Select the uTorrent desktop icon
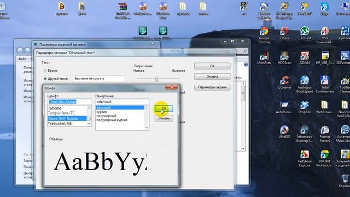The height and width of the screenshot is (197, 350). [x=305, y=33]
